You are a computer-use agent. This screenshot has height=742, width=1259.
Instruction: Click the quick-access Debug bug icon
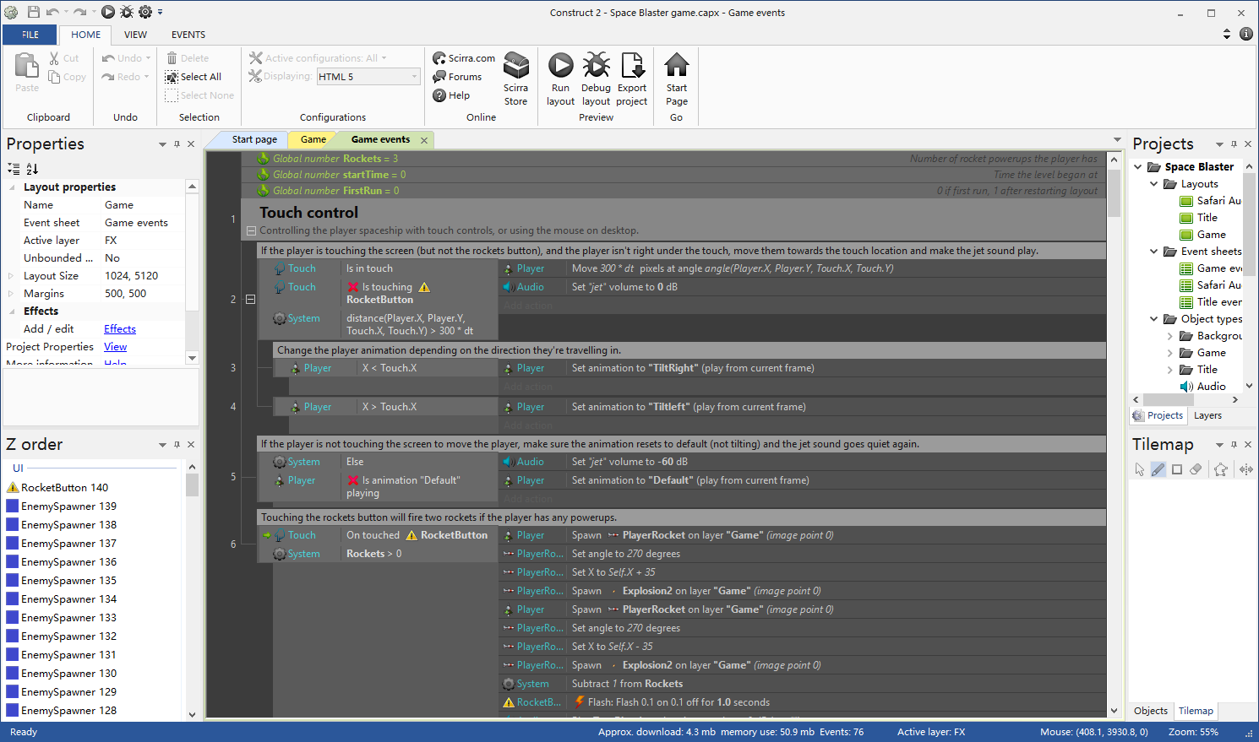coord(127,12)
